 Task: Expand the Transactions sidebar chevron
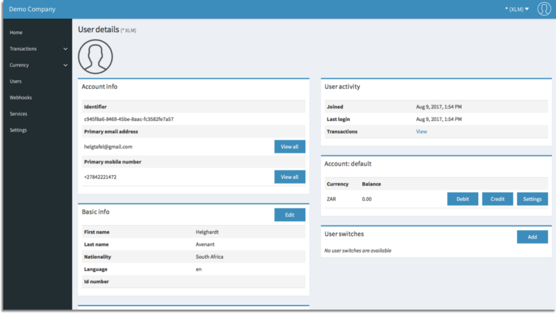65,49
